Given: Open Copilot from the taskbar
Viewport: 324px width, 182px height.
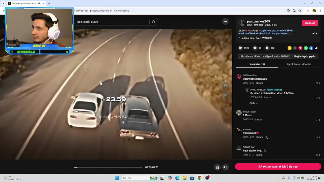Looking at the screenshot, I should [170, 178].
